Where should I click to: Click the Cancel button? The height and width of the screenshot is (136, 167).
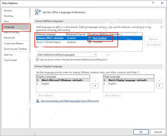click(158, 132)
